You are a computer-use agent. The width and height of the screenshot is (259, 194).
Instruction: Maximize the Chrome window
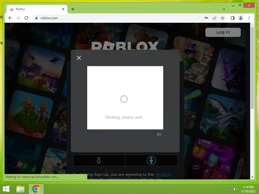(x=240, y=6)
